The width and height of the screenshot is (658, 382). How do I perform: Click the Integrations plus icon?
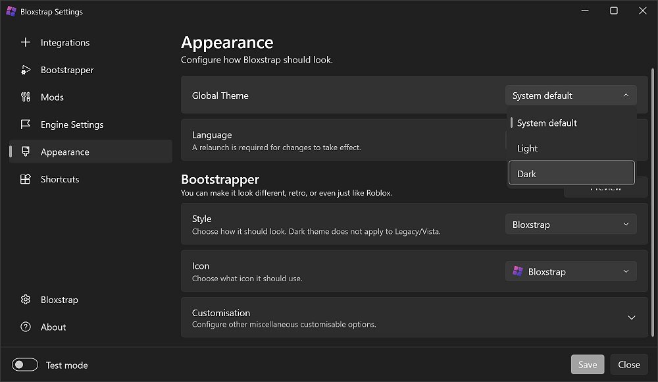click(x=26, y=43)
